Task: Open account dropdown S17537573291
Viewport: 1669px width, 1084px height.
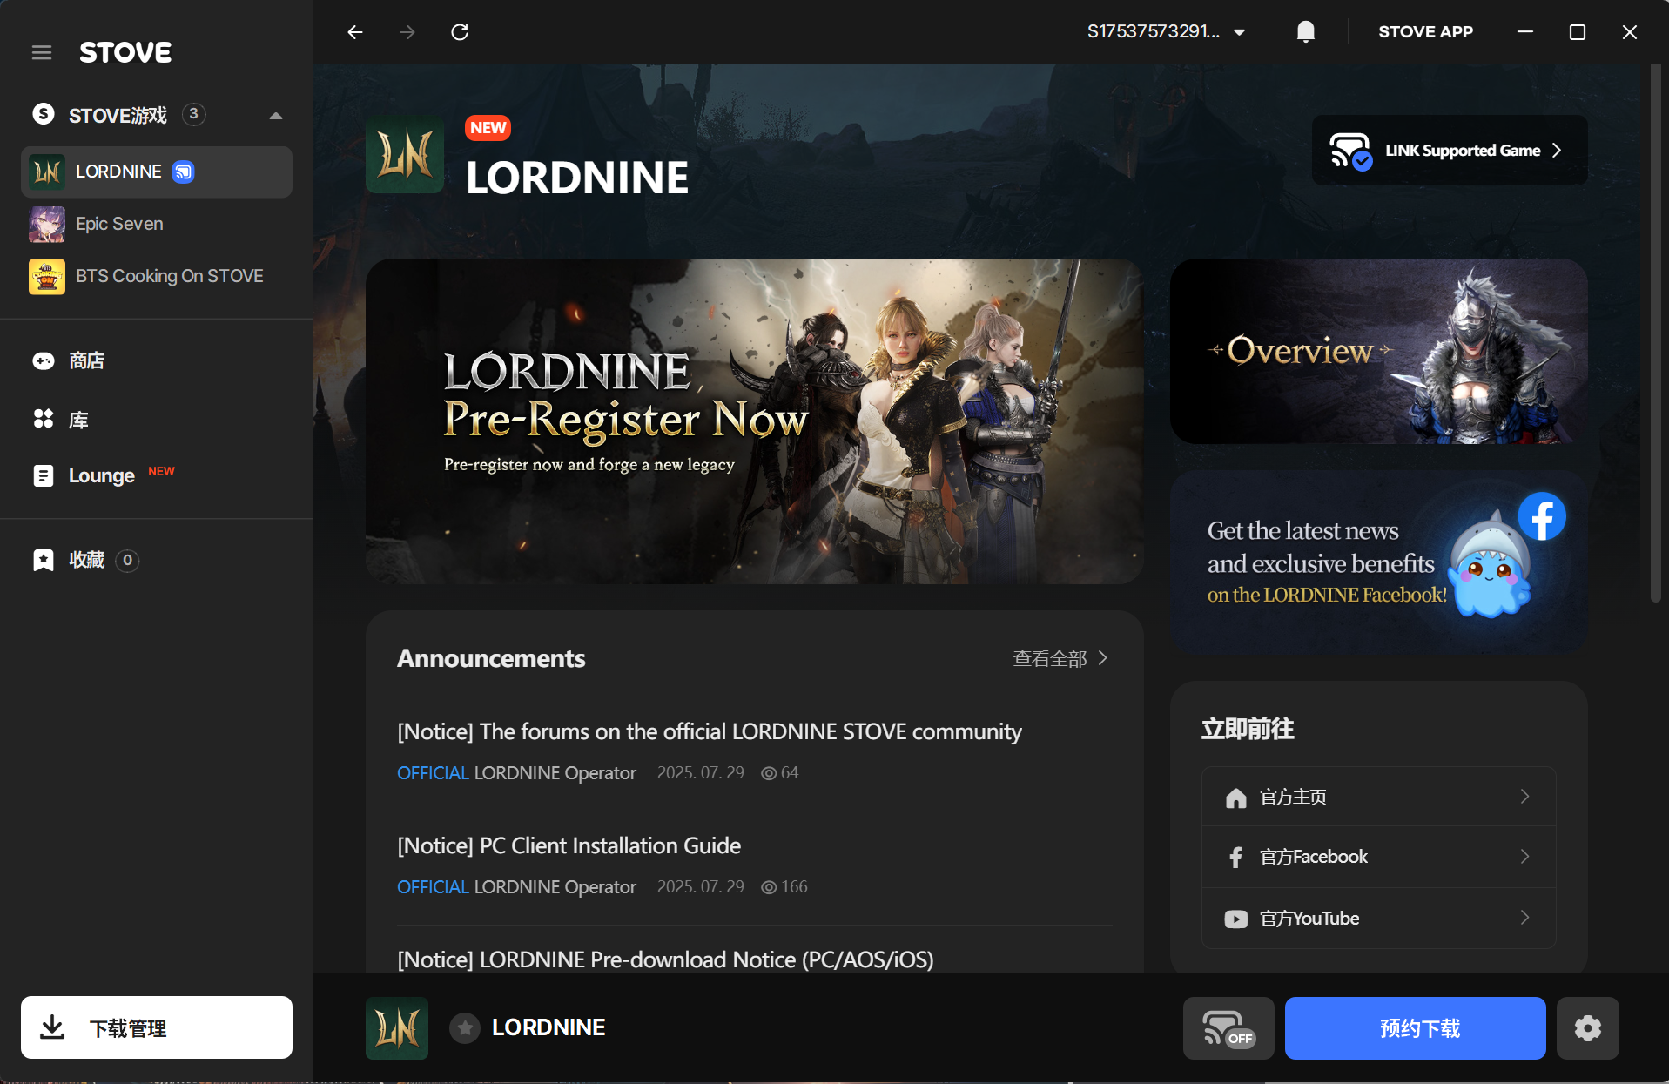Action: point(1167,32)
